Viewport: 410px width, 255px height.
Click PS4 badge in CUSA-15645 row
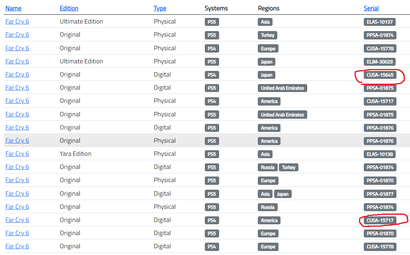(x=212, y=75)
